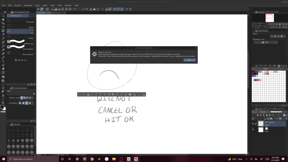The height and width of the screenshot is (162, 288).
Task: Toggle Snap to ruler in command bar
Action: coord(114,9)
